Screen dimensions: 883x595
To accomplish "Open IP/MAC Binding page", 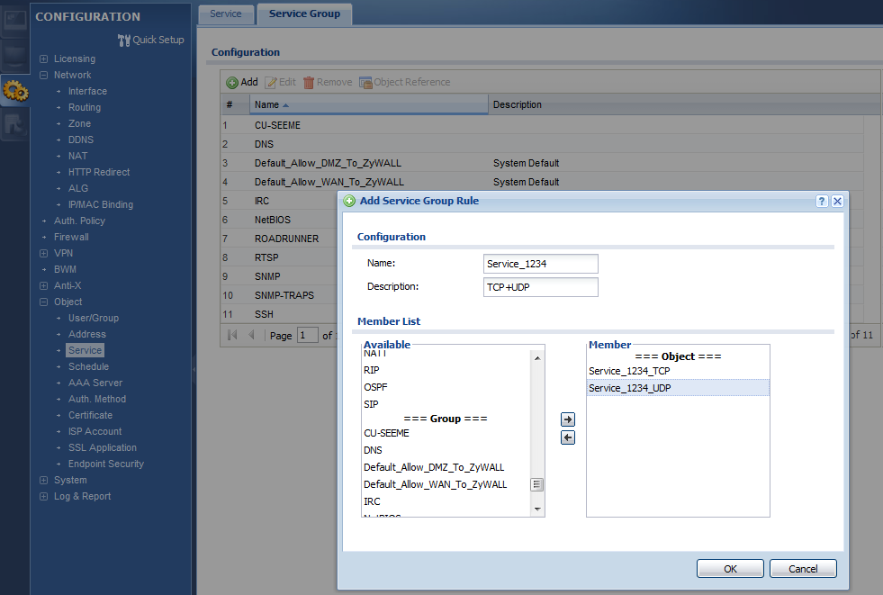I will tap(101, 205).
